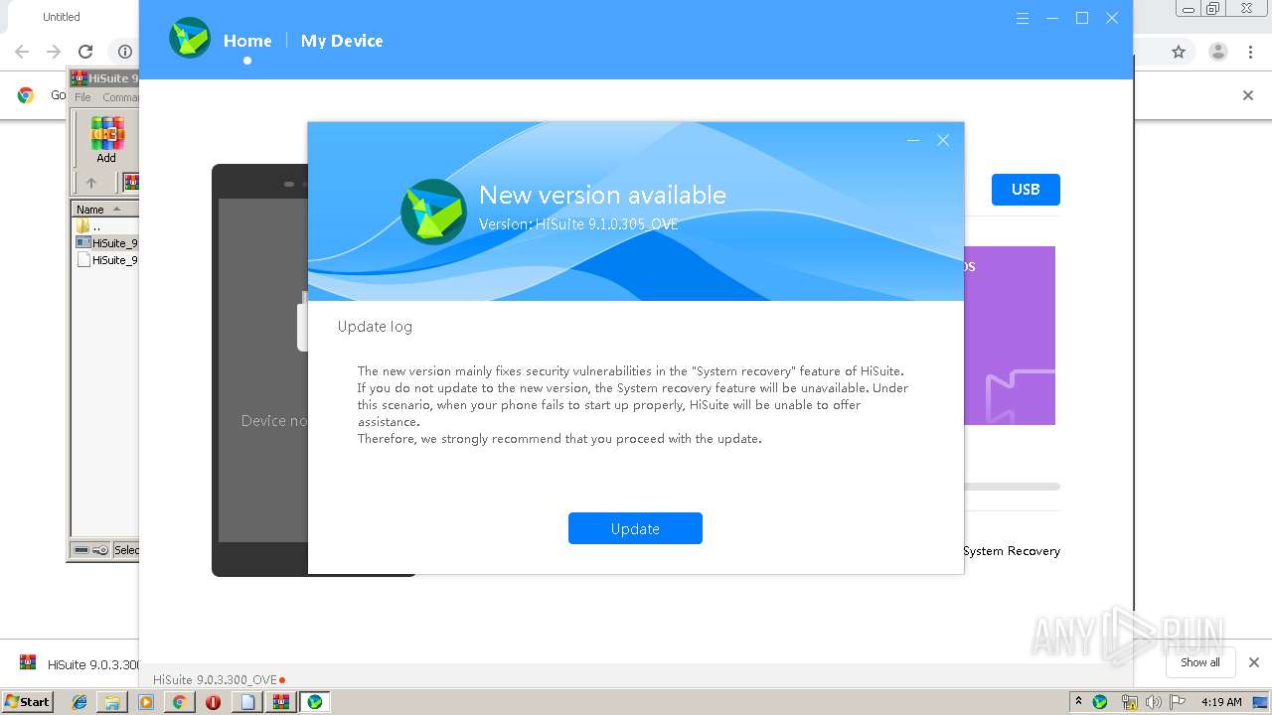Go up one folder in WinRAR
This screenshot has width=1272, height=715.
91,183
